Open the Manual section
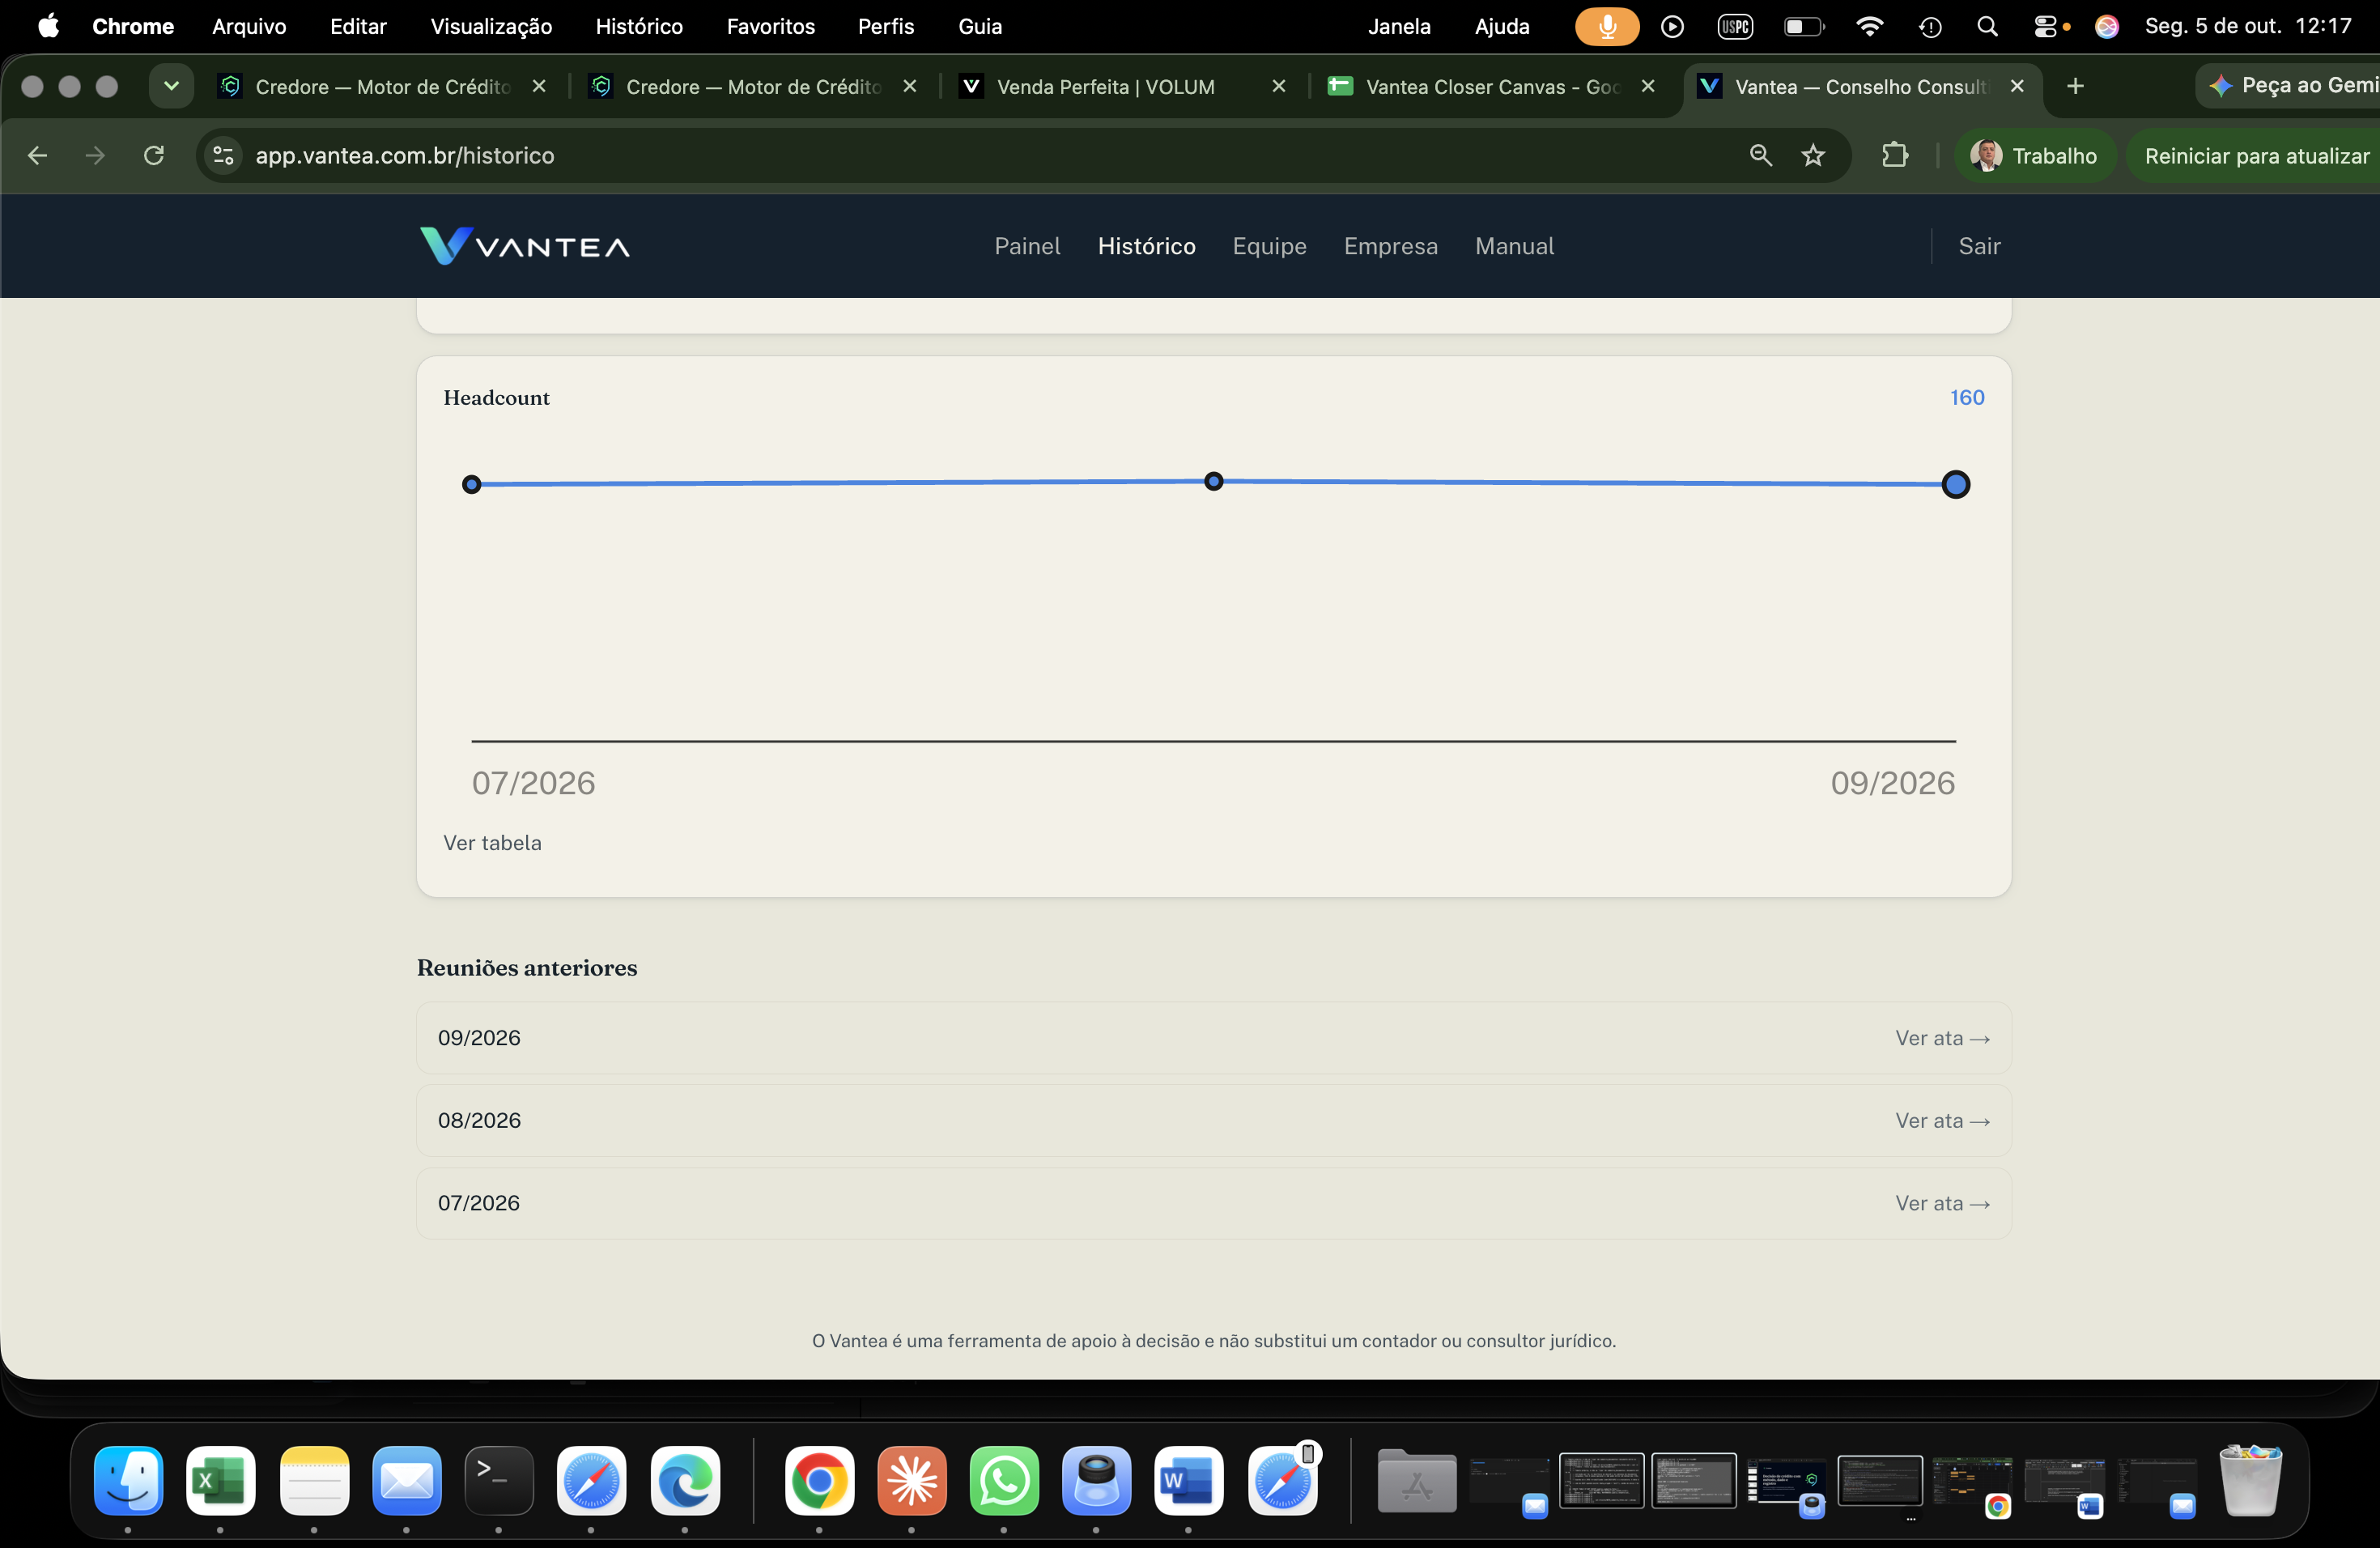This screenshot has height=1548, width=2380. [x=1514, y=246]
